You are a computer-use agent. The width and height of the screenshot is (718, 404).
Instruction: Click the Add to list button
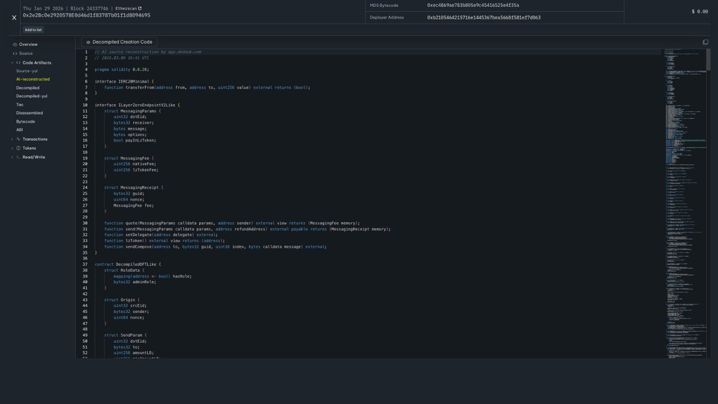point(34,29)
